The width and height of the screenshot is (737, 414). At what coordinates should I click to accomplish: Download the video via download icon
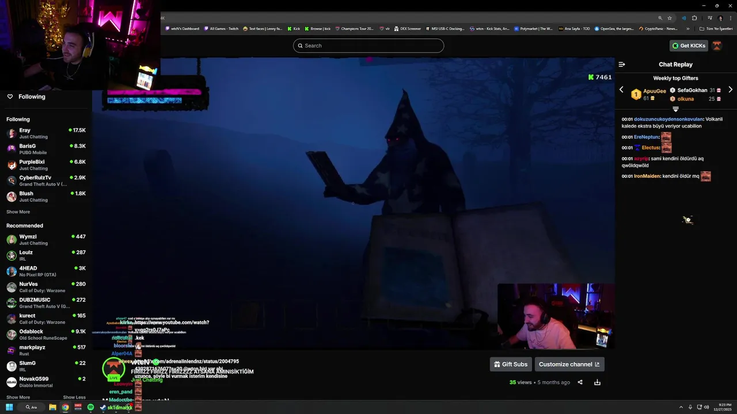[597, 382]
